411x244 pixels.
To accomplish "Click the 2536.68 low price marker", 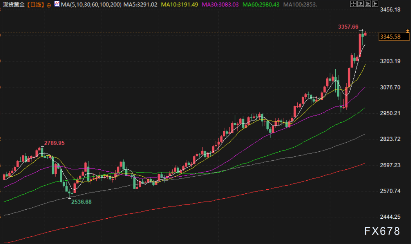I will (81, 202).
